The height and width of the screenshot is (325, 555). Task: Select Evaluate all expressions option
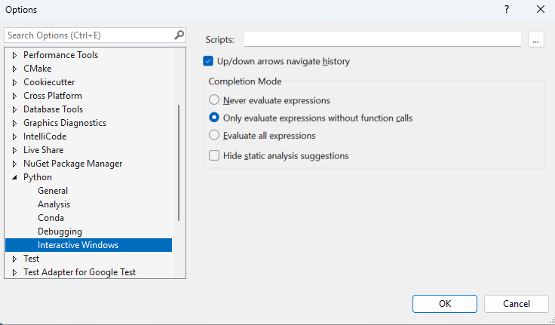tap(215, 136)
